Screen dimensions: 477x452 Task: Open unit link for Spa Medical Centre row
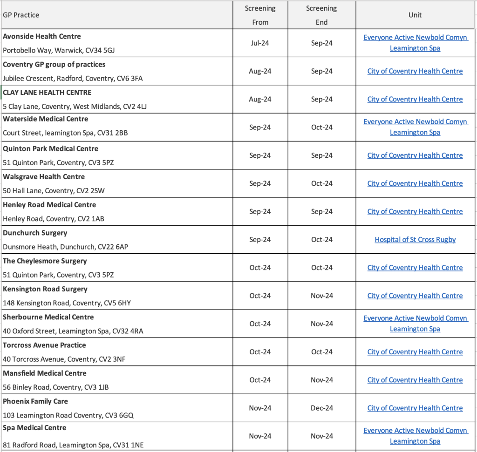tap(415, 436)
